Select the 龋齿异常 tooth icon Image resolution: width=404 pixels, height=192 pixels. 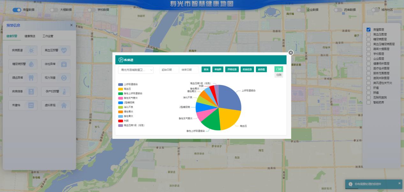[x=31, y=78]
